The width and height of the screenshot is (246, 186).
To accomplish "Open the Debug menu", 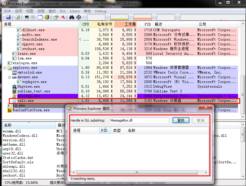I will (101, 11).
